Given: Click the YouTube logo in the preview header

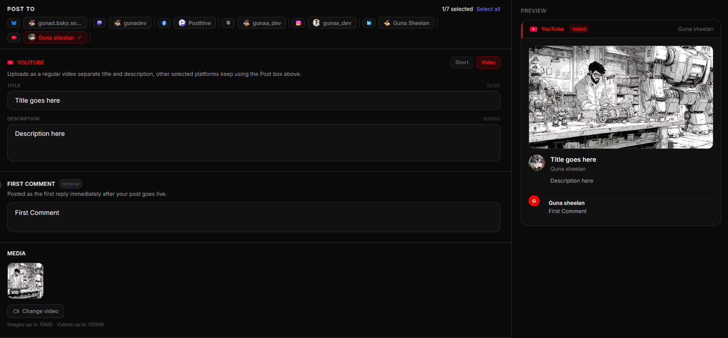Looking at the screenshot, I should click(x=534, y=29).
